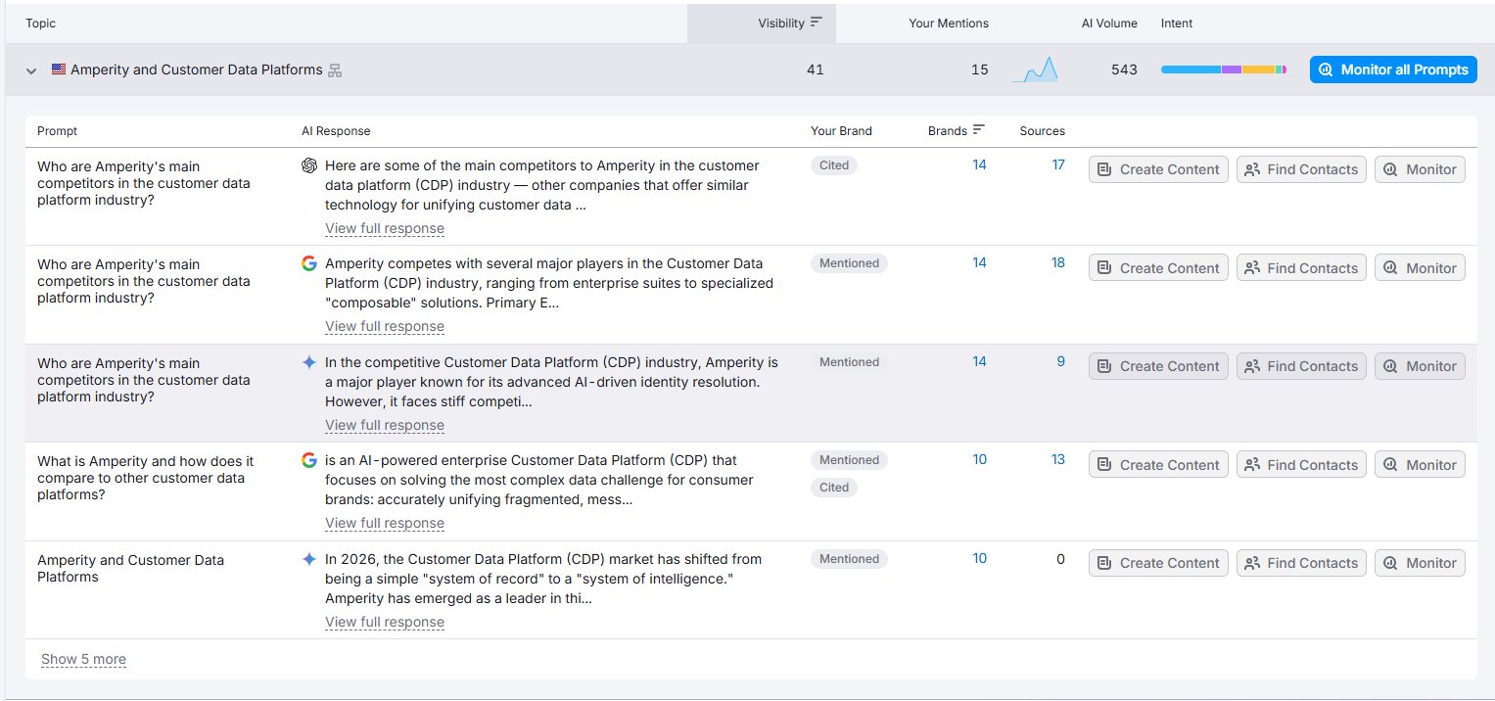Open the 14 brands count in ChatGPT row
Image resolution: width=1495 pixels, height=701 pixels.
pyautogui.click(x=979, y=164)
